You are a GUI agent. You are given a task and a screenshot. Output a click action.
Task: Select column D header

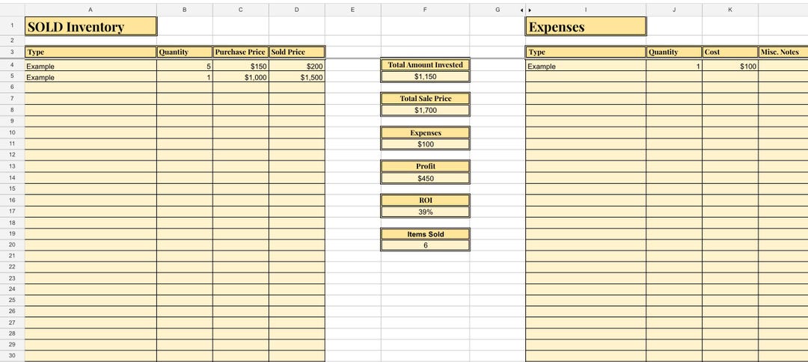(x=297, y=10)
